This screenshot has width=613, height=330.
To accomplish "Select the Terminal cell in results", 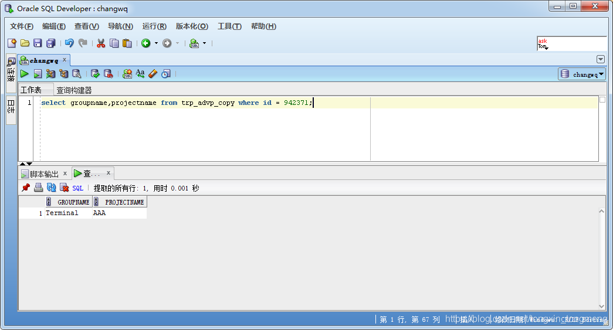I will [68, 213].
